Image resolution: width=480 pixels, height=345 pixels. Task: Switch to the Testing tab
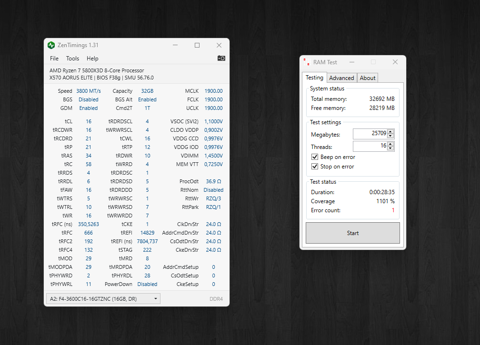tap(314, 78)
